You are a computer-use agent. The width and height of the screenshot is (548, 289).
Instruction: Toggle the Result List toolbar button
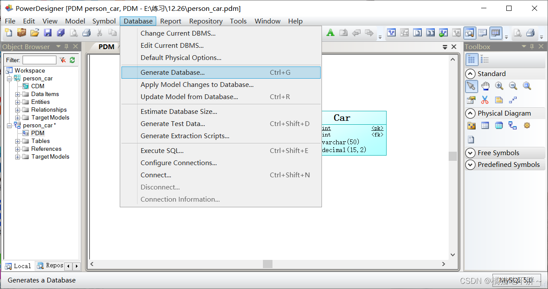pos(495,33)
